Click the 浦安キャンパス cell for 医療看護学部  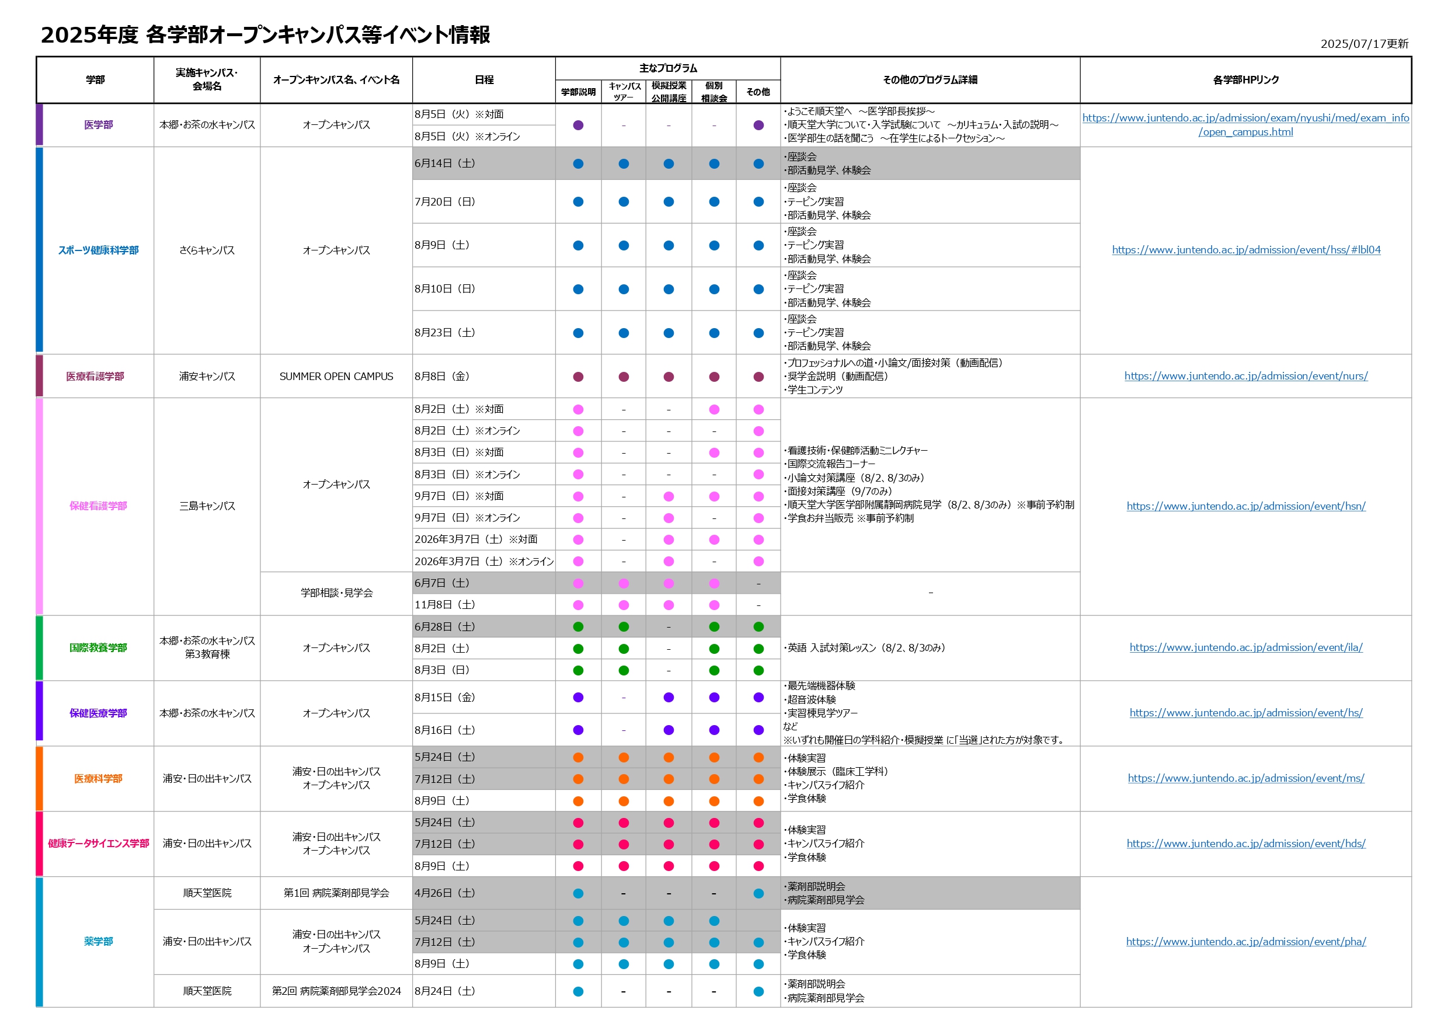coord(207,377)
